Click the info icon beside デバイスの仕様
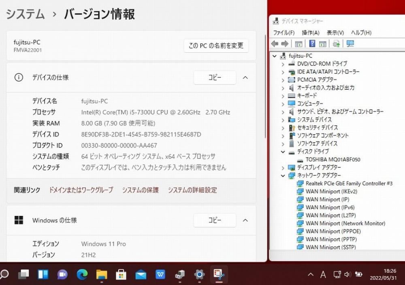The width and height of the screenshot is (405, 285). click(x=19, y=77)
